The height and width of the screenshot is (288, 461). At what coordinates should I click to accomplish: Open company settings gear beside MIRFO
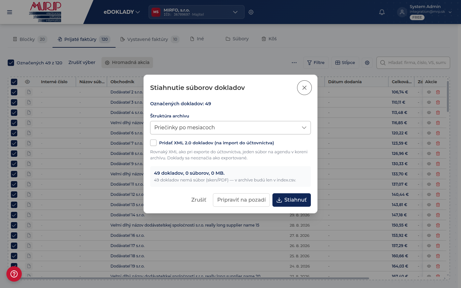(x=251, y=12)
